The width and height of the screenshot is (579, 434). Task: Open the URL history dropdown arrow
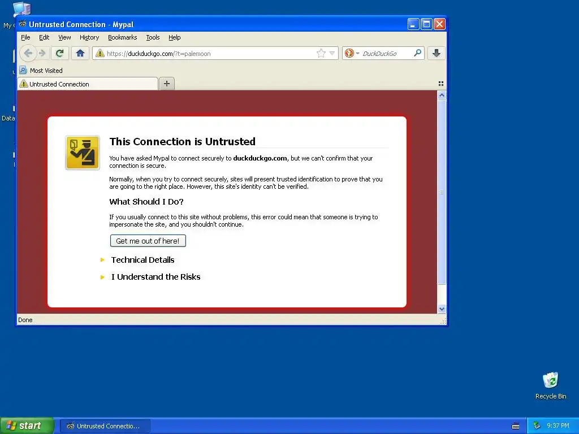click(x=332, y=54)
